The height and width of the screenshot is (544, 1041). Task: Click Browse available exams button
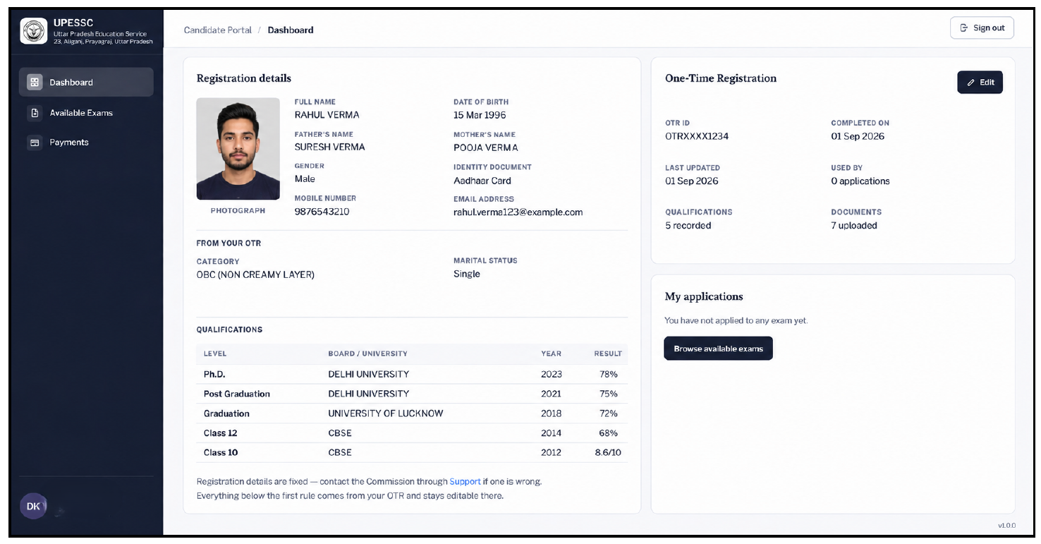pos(718,349)
